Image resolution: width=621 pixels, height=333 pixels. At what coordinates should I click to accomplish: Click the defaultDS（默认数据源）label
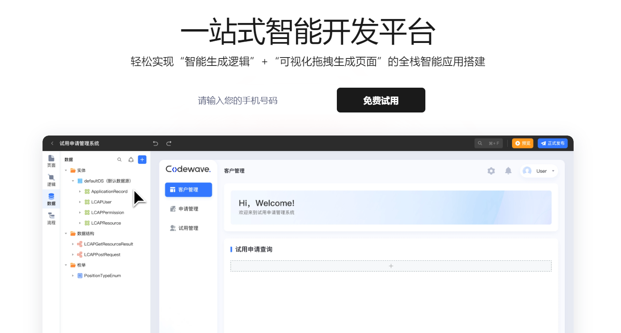click(108, 181)
